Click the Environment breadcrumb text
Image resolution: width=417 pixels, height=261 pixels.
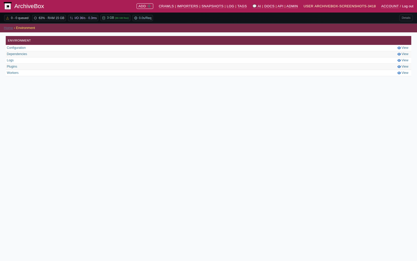tap(26, 28)
